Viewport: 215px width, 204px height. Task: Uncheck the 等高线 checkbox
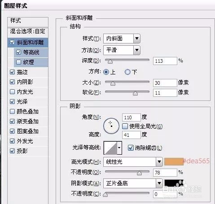tap(18, 52)
